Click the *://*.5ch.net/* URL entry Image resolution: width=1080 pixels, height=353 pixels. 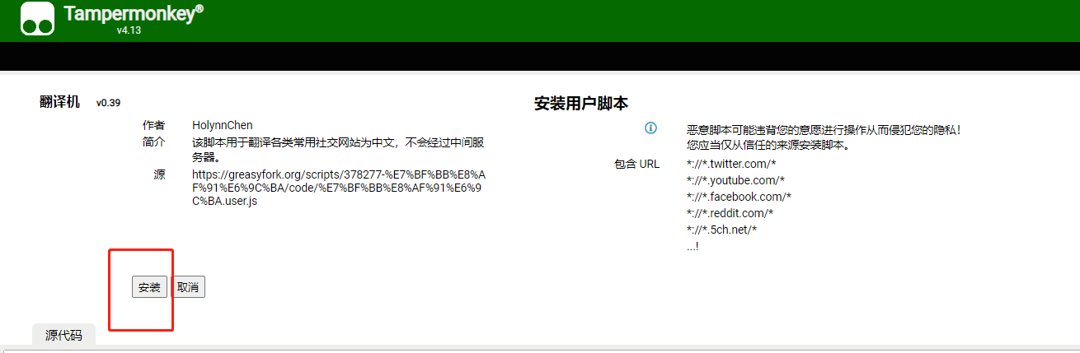[x=721, y=230]
